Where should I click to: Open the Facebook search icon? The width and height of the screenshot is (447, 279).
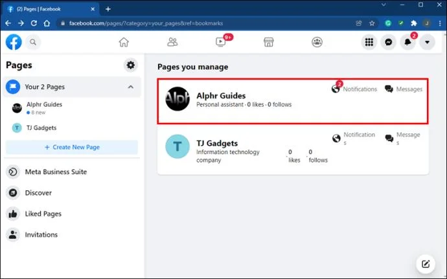(33, 42)
